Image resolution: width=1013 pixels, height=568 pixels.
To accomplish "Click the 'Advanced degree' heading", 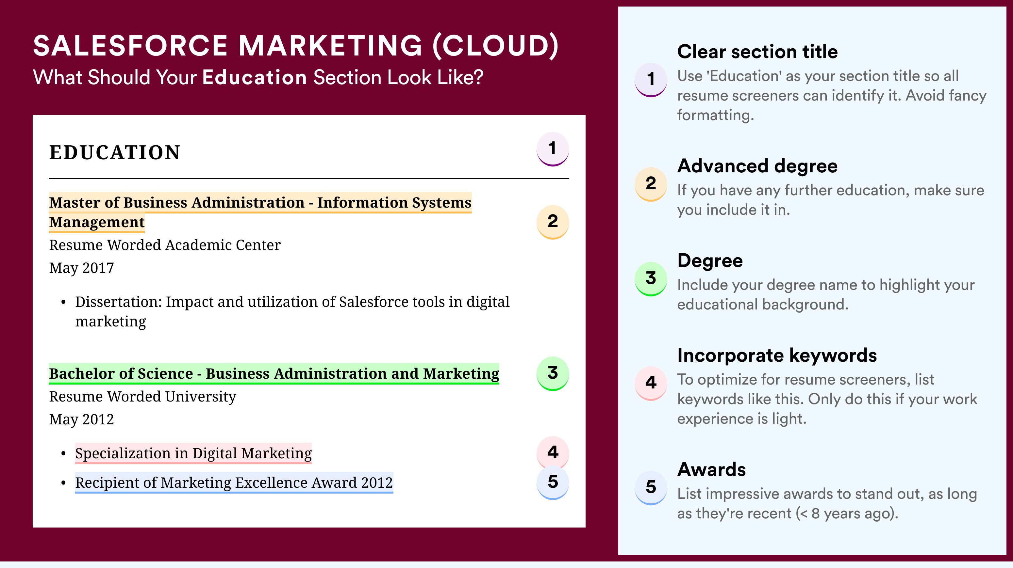I will point(757,166).
